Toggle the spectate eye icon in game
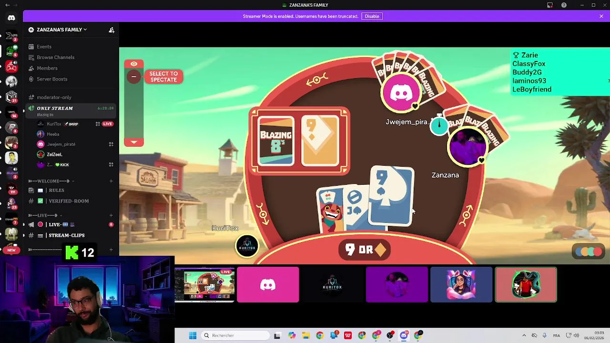The height and width of the screenshot is (343, 610). (x=134, y=64)
